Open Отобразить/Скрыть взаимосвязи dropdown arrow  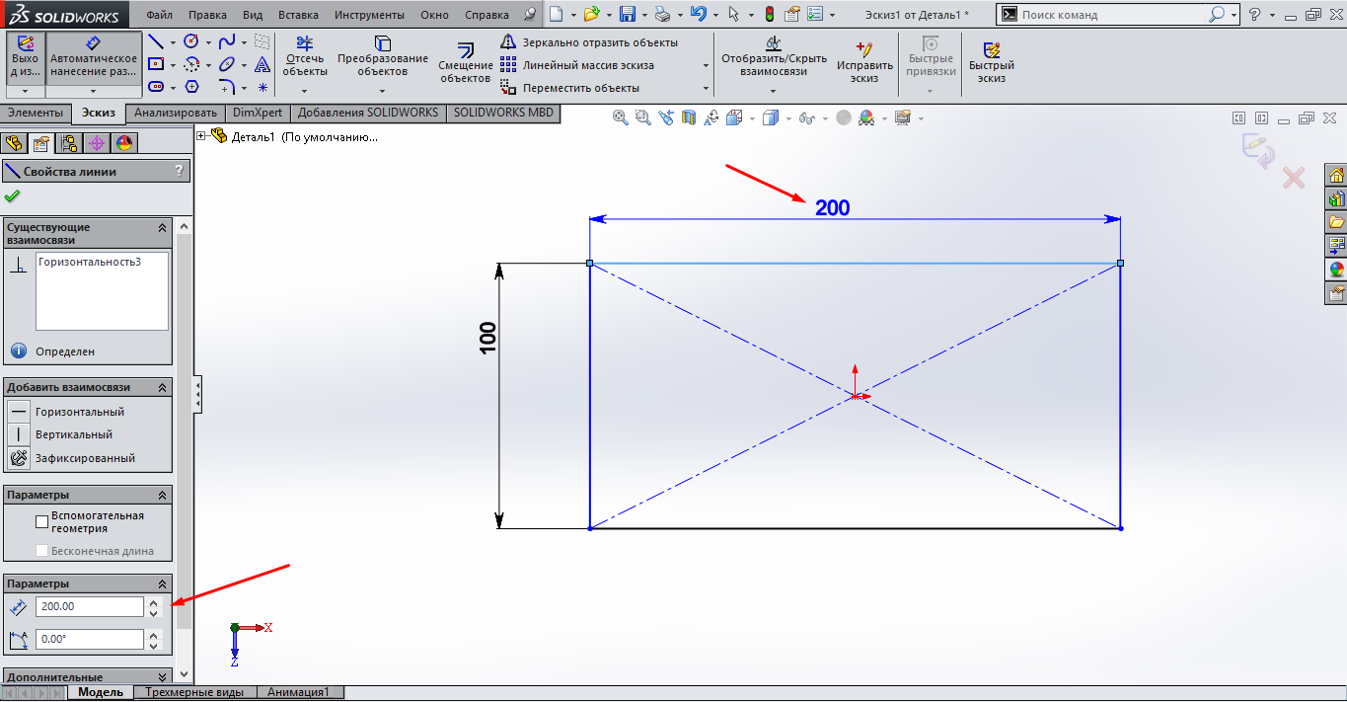point(774,90)
